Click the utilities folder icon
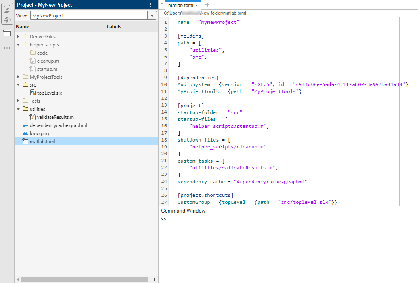The height and width of the screenshot is (283, 418). tap(25, 108)
